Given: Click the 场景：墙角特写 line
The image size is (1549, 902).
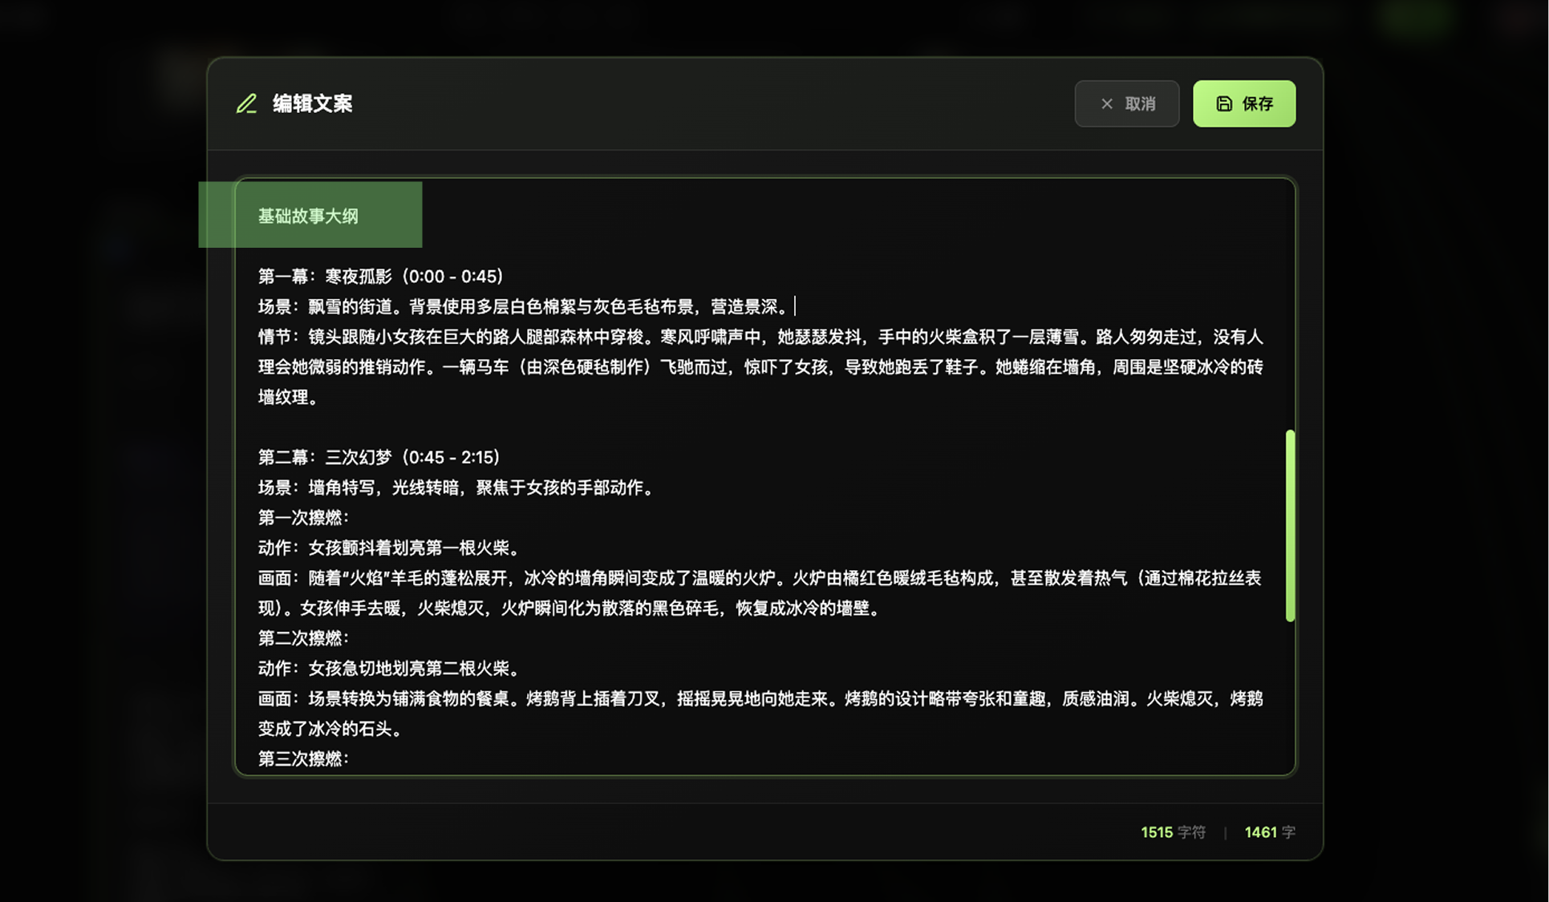Looking at the screenshot, I should (x=456, y=487).
